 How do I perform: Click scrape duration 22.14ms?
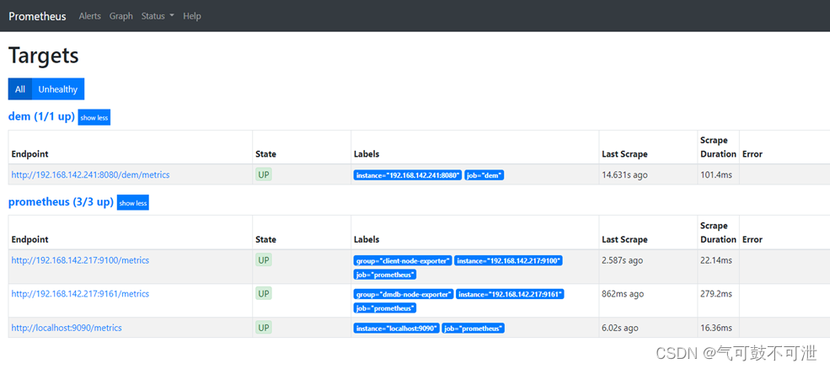coord(716,260)
